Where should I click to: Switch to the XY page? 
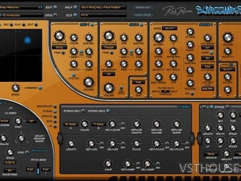point(55,126)
